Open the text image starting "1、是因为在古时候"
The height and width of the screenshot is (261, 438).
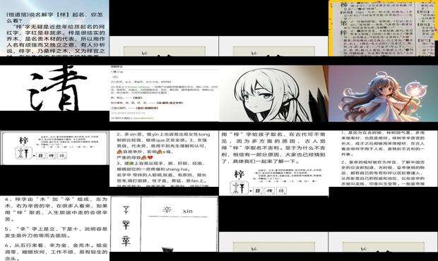click(383, 159)
